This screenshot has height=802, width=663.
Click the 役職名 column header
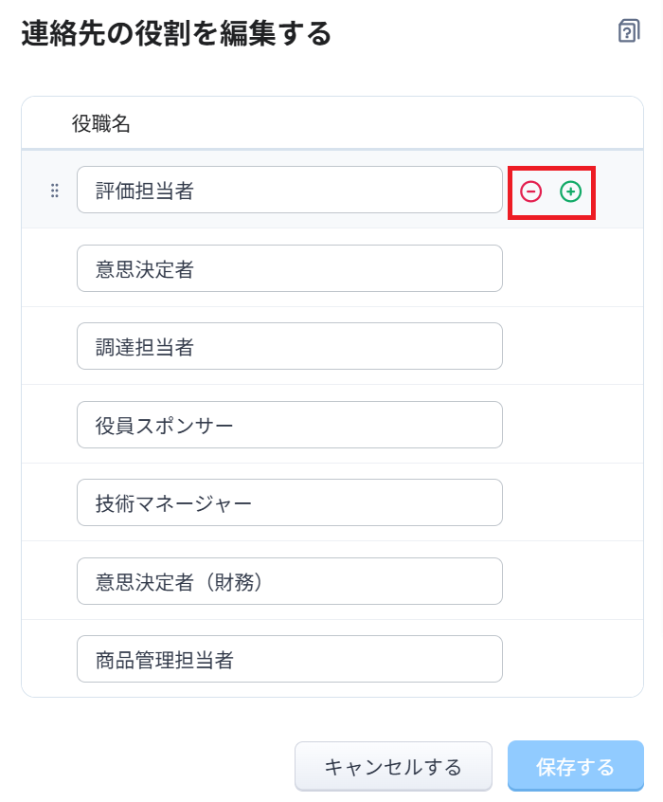(x=101, y=123)
